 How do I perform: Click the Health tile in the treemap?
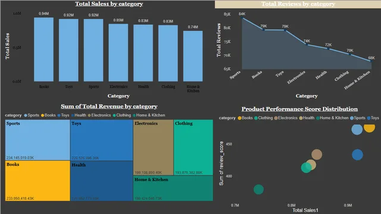click(x=102, y=181)
